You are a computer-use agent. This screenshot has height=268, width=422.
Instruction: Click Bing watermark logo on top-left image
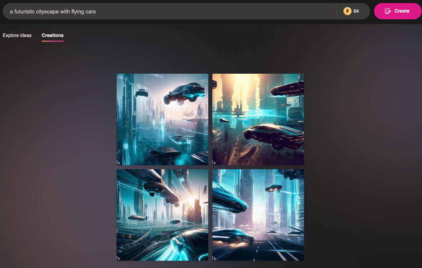[119, 163]
